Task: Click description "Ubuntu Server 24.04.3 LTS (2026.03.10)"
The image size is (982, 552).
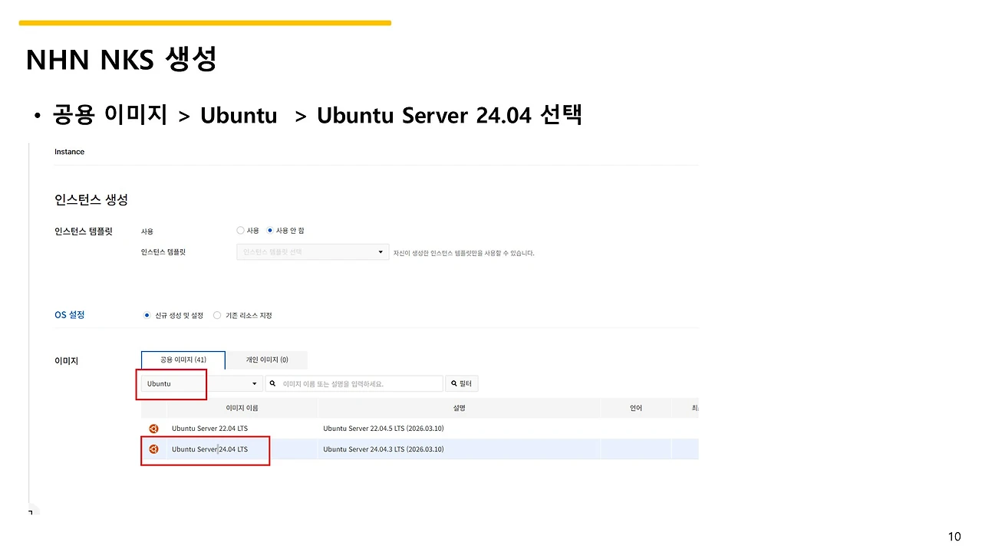Action: pos(384,449)
